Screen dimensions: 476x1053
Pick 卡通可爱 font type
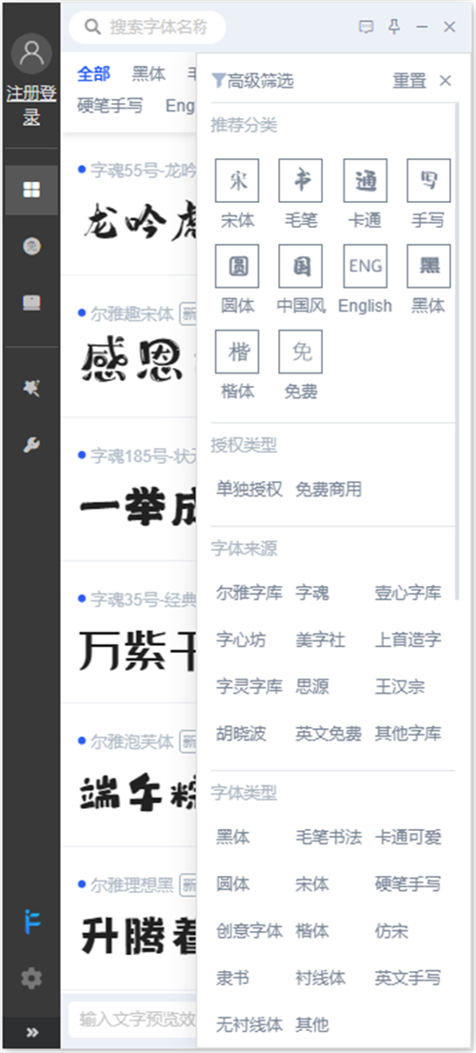[408, 838]
